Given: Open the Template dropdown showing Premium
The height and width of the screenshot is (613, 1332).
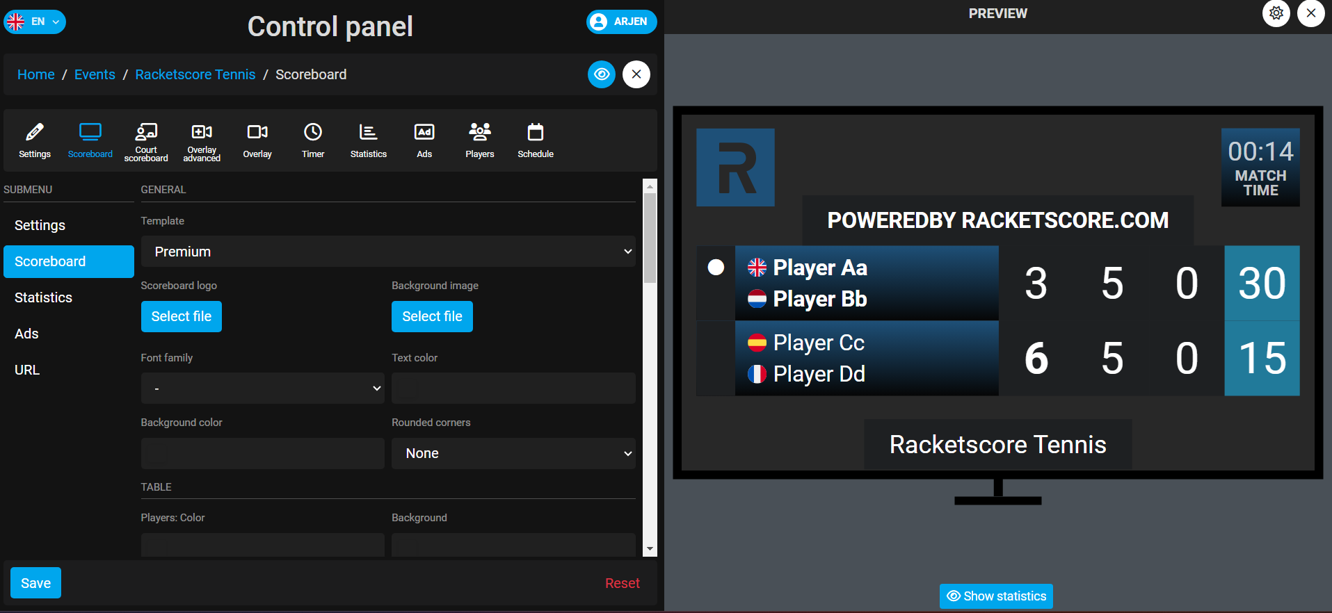Looking at the screenshot, I should tap(388, 252).
